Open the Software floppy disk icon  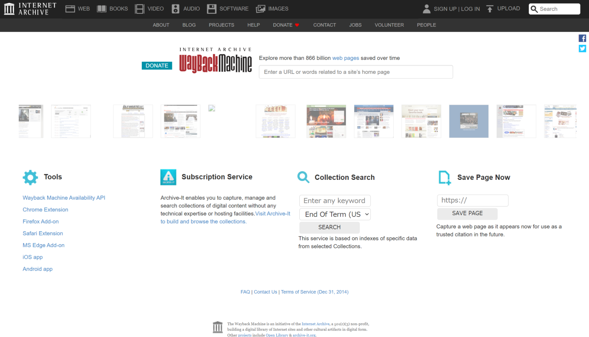(212, 9)
